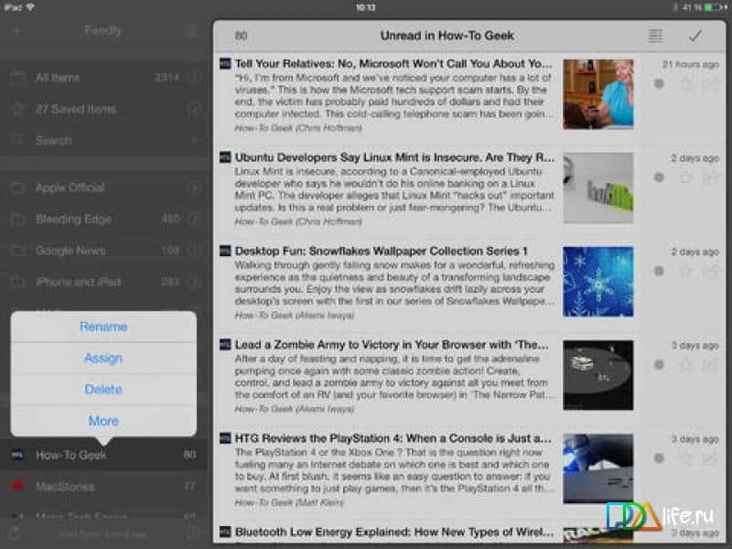Tap the mark all read checkmark icon
This screenshot has height=549, width=732.
tap(694, 37)
